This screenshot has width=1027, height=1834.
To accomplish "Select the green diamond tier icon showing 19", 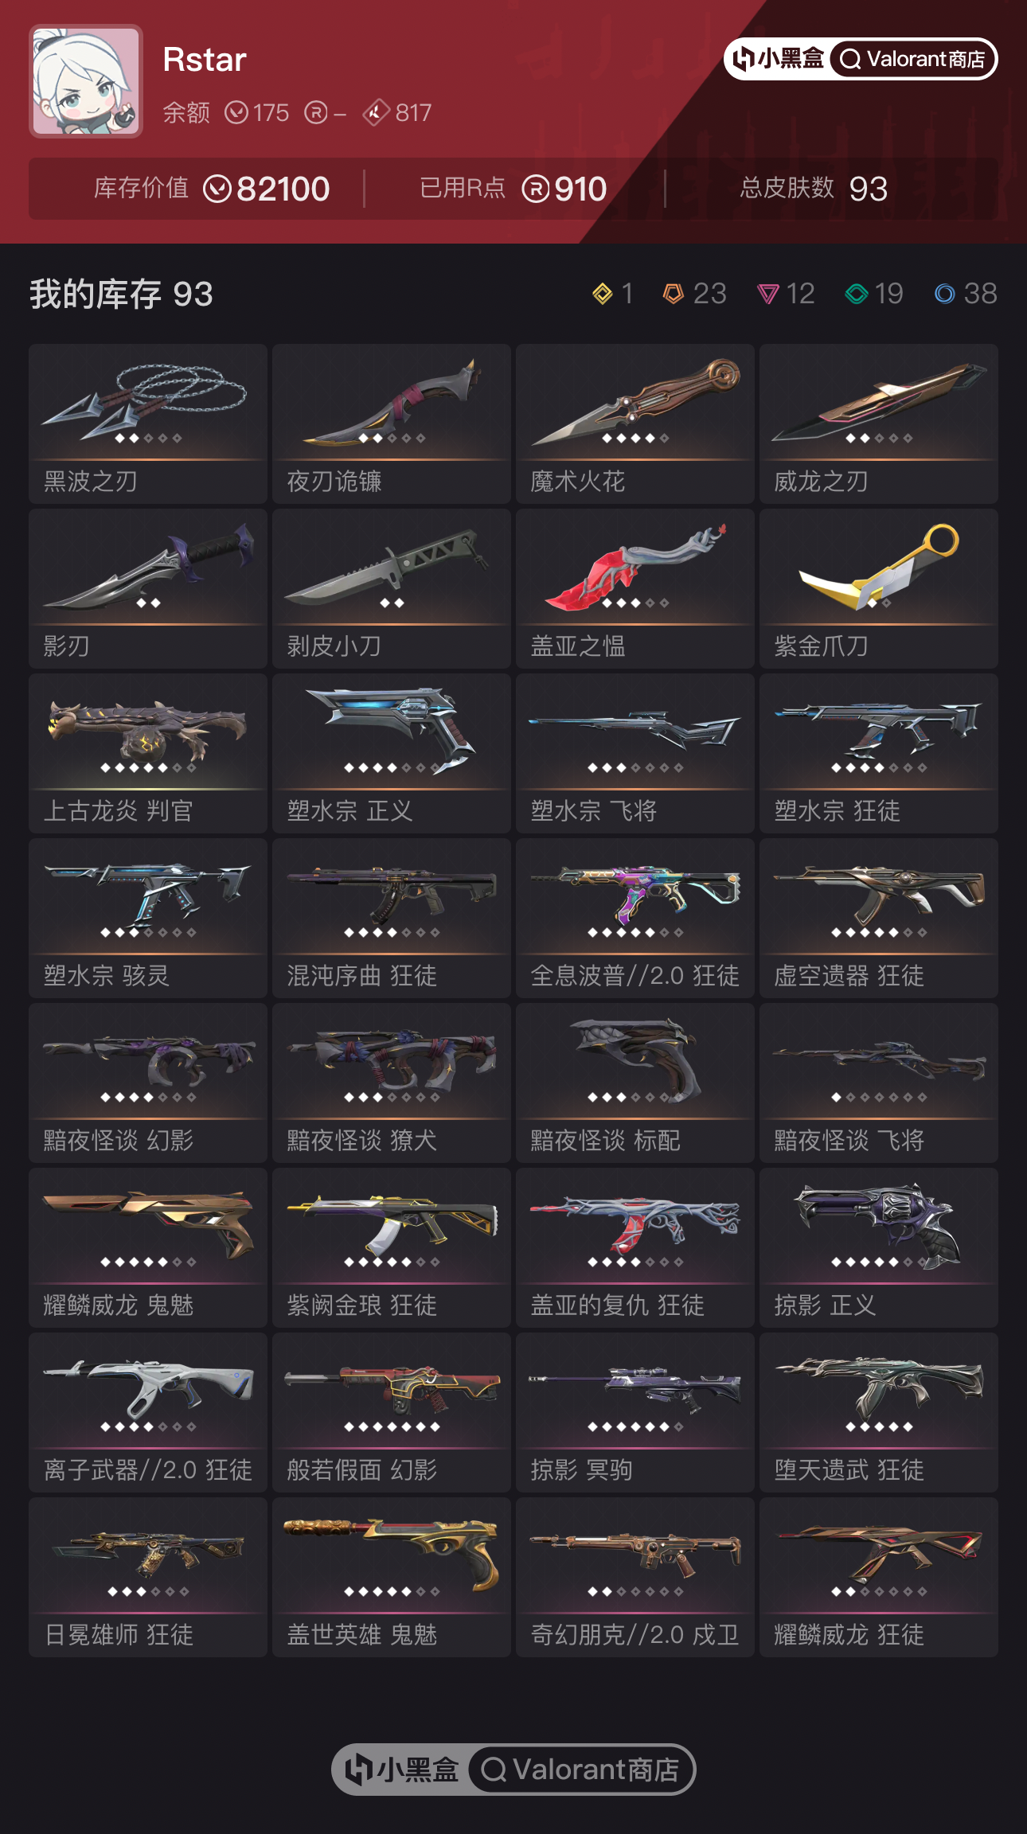I will pyautogui.click(x=857, y=294).
